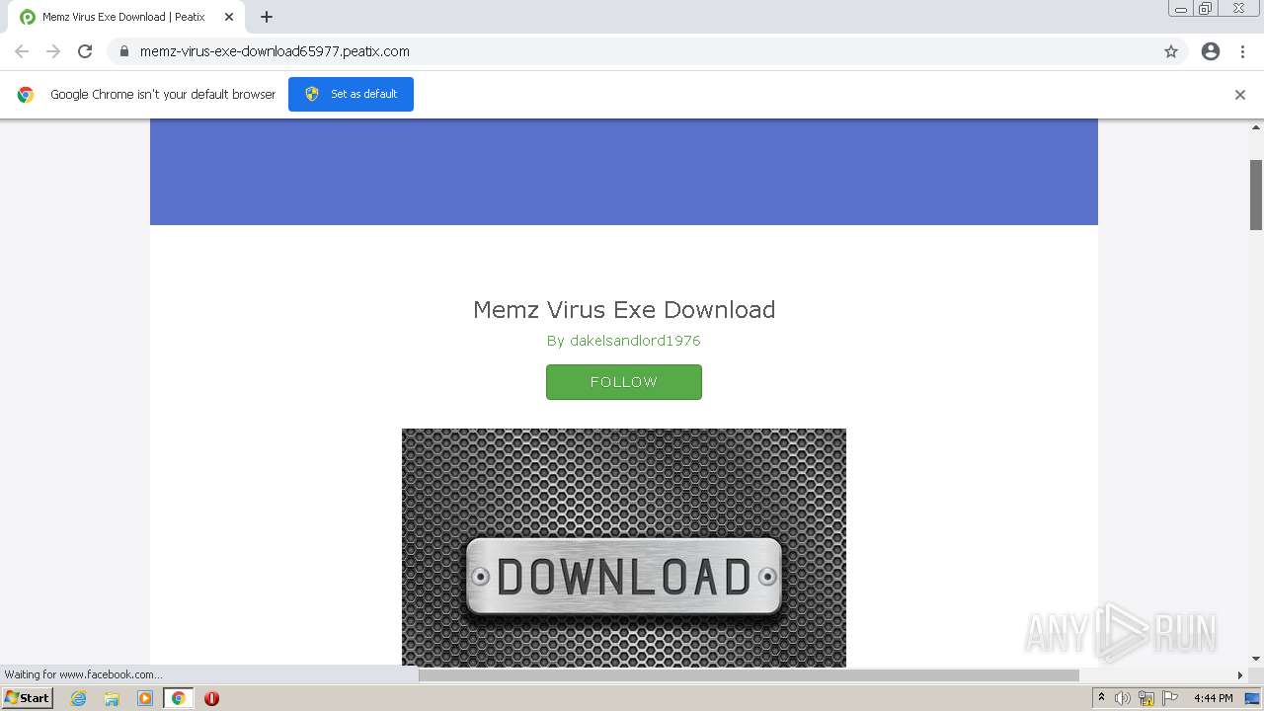This screenshot has width=1264, height=711.
Task: Click the action center flag icon
Action: 1169,698
